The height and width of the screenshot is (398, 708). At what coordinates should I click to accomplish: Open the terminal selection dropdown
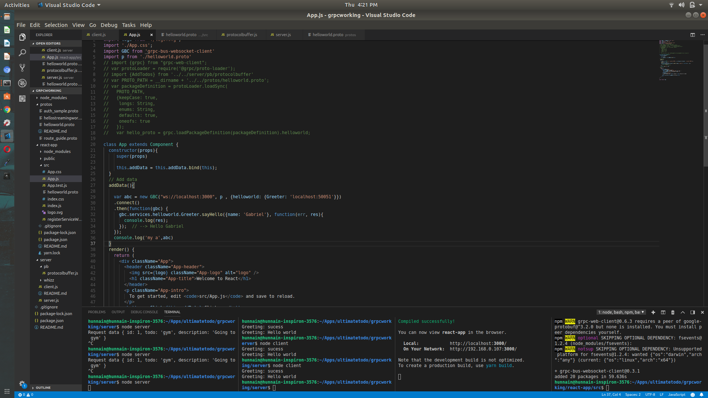coord(621,312)
